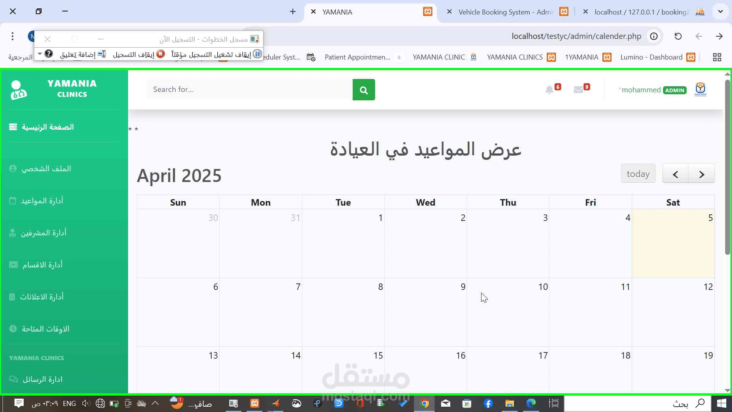The height and width of the screenshot is (412, 732).
Task: Go to the previous month arrow
Action: tap(675, 174)
